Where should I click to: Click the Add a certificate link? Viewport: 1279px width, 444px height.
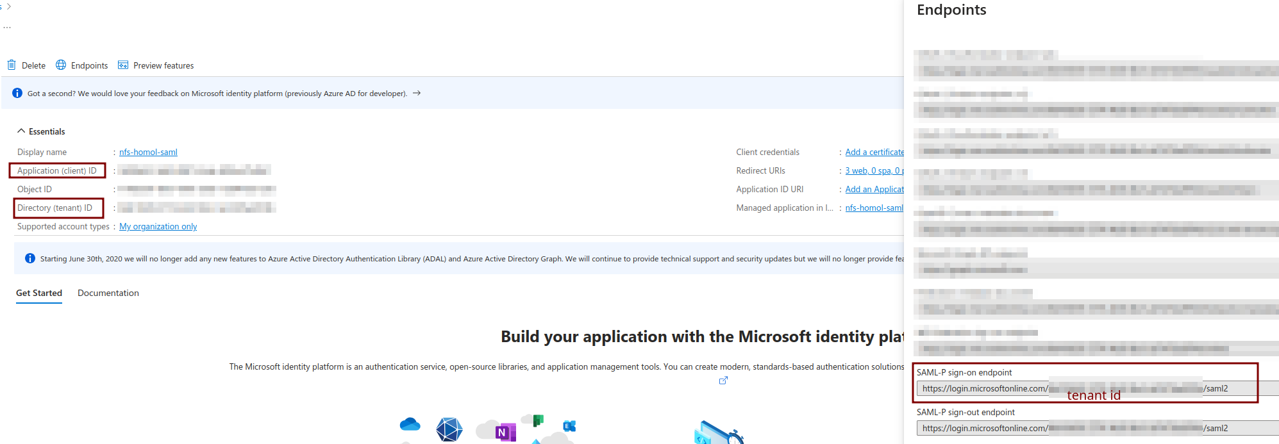[874, 152]
